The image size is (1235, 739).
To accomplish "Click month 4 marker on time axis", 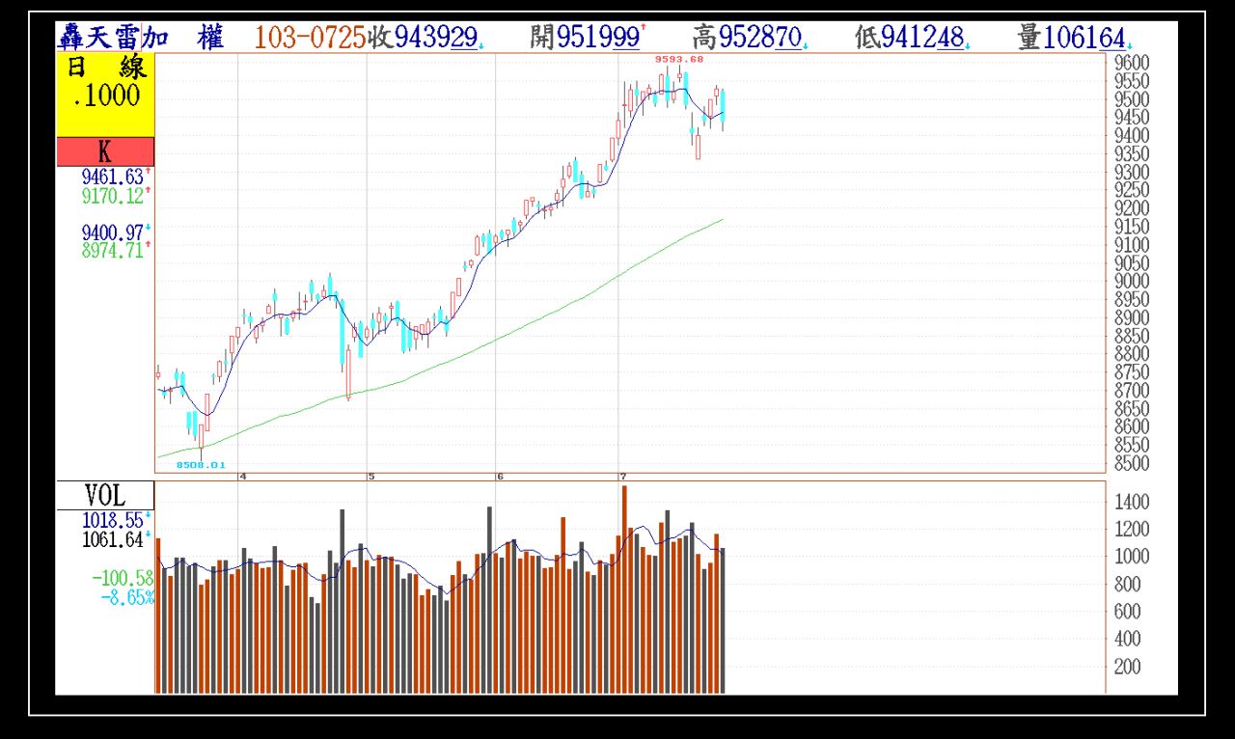I will coord(243,477).
